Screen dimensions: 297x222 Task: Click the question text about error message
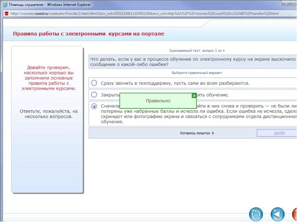click(x=193, y=62)
